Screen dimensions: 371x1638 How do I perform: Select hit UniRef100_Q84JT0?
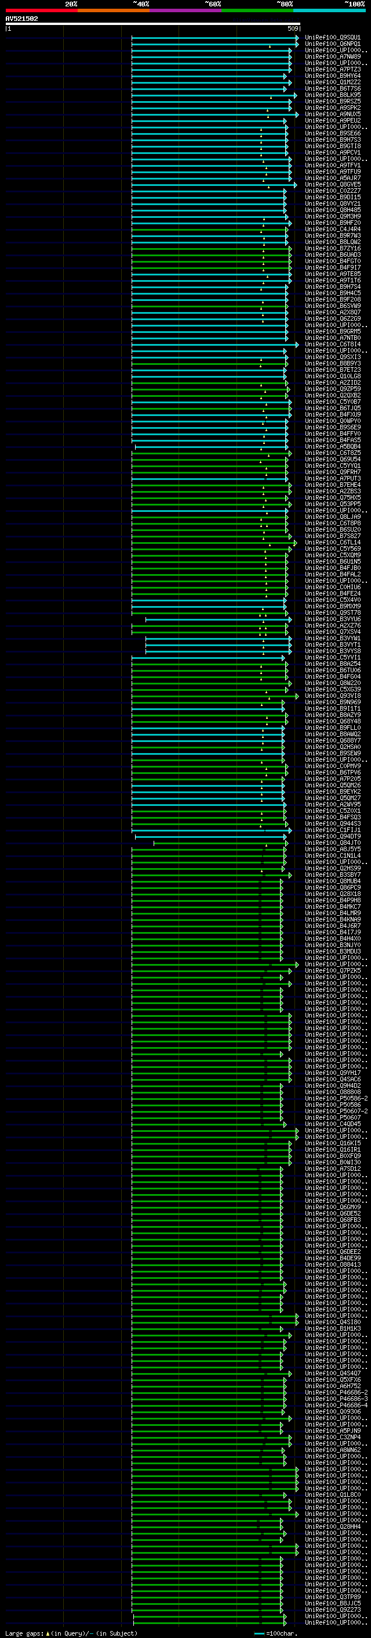tap(333, 843)
